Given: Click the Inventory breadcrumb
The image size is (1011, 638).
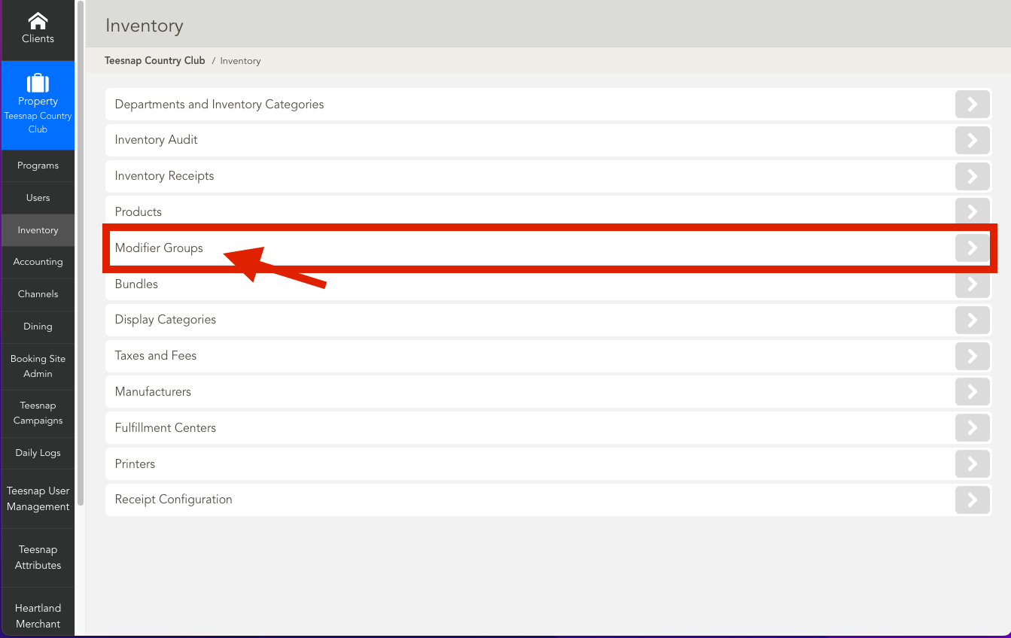Looking at the screenshot, I should coord(240,61).
